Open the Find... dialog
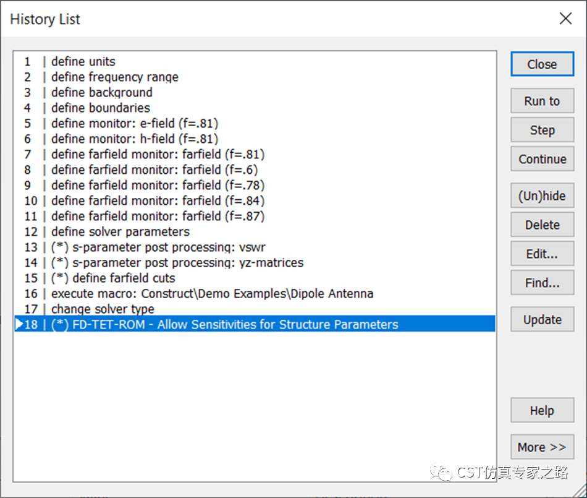587x498 pixels. point(542,283)
